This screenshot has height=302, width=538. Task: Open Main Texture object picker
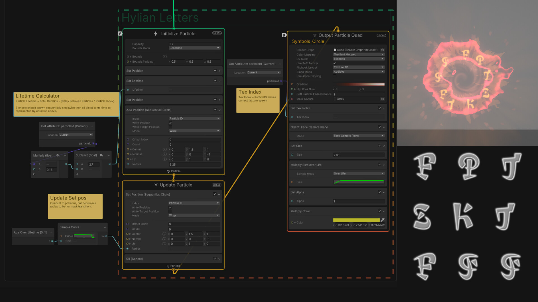pos(382,99)
